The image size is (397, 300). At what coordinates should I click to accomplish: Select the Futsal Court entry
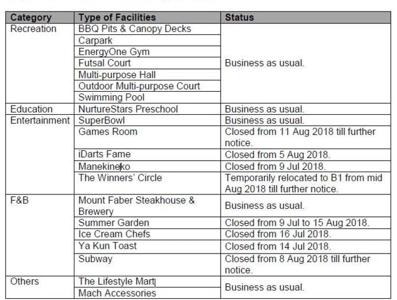[x=104, y=63]
